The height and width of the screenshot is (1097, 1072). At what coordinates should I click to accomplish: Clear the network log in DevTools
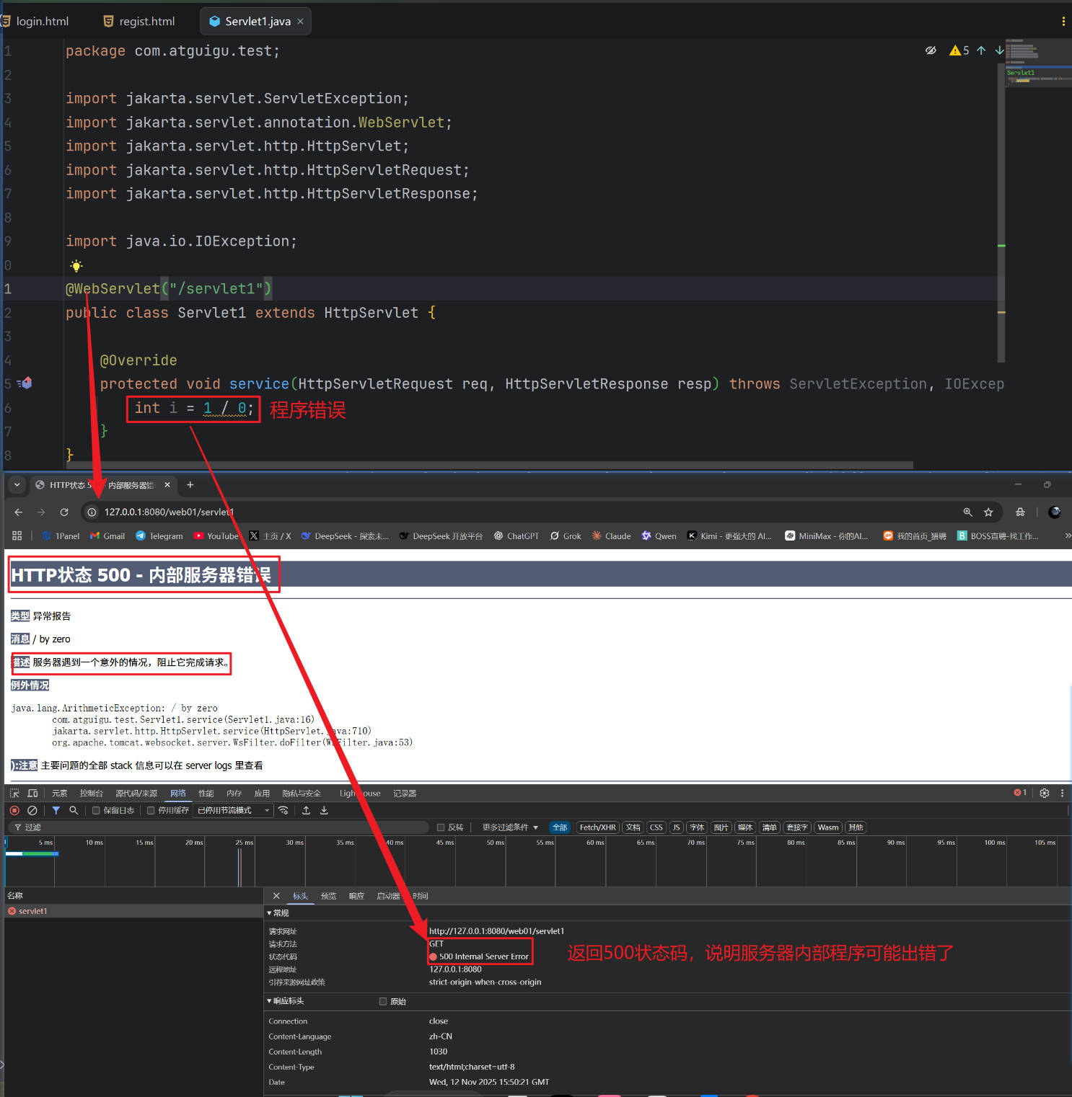(x=32, y=810)
